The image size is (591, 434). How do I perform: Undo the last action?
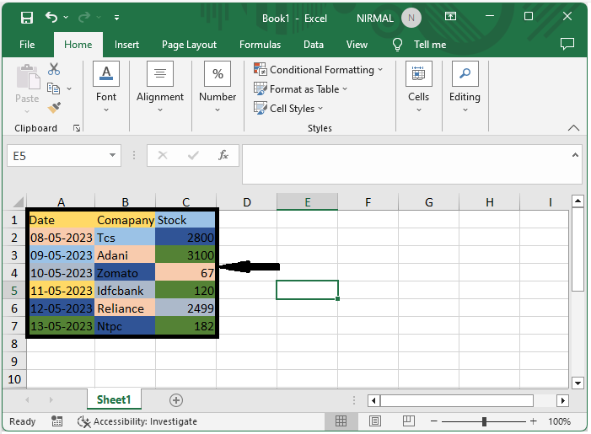(x=51, y=17)
